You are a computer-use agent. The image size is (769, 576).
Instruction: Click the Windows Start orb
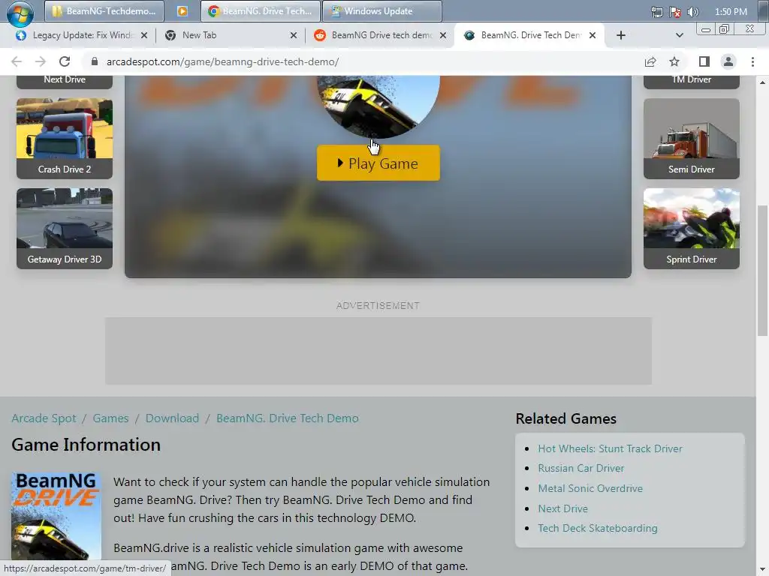(20, 12)
